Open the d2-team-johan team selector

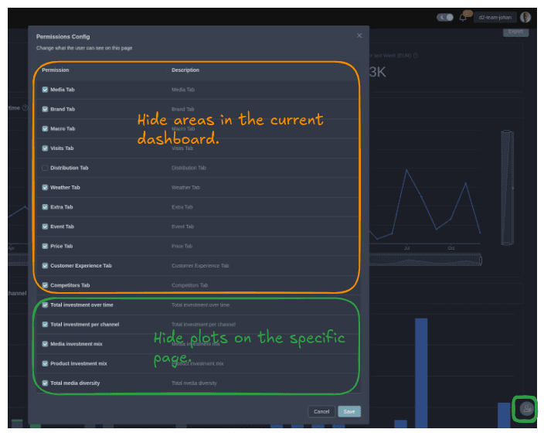point(495,17)
